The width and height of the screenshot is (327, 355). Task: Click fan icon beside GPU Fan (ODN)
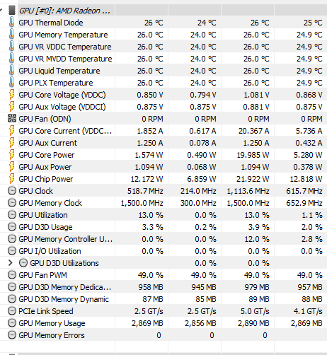(x=12, y=119)
